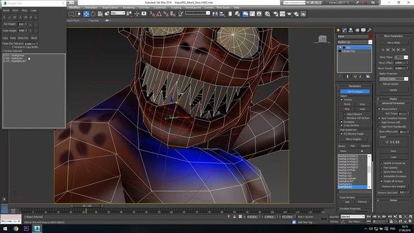
Task: Toggle the DQ Skinning Toggle checkbox
Action: (342, 134)
